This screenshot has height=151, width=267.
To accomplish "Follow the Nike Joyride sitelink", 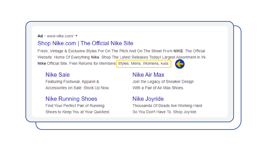I will tap(148, 99).
